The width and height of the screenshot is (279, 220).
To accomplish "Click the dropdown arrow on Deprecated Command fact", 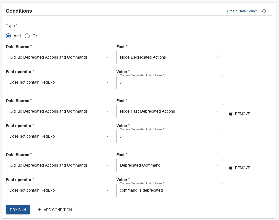I will [x=218, y=165].
